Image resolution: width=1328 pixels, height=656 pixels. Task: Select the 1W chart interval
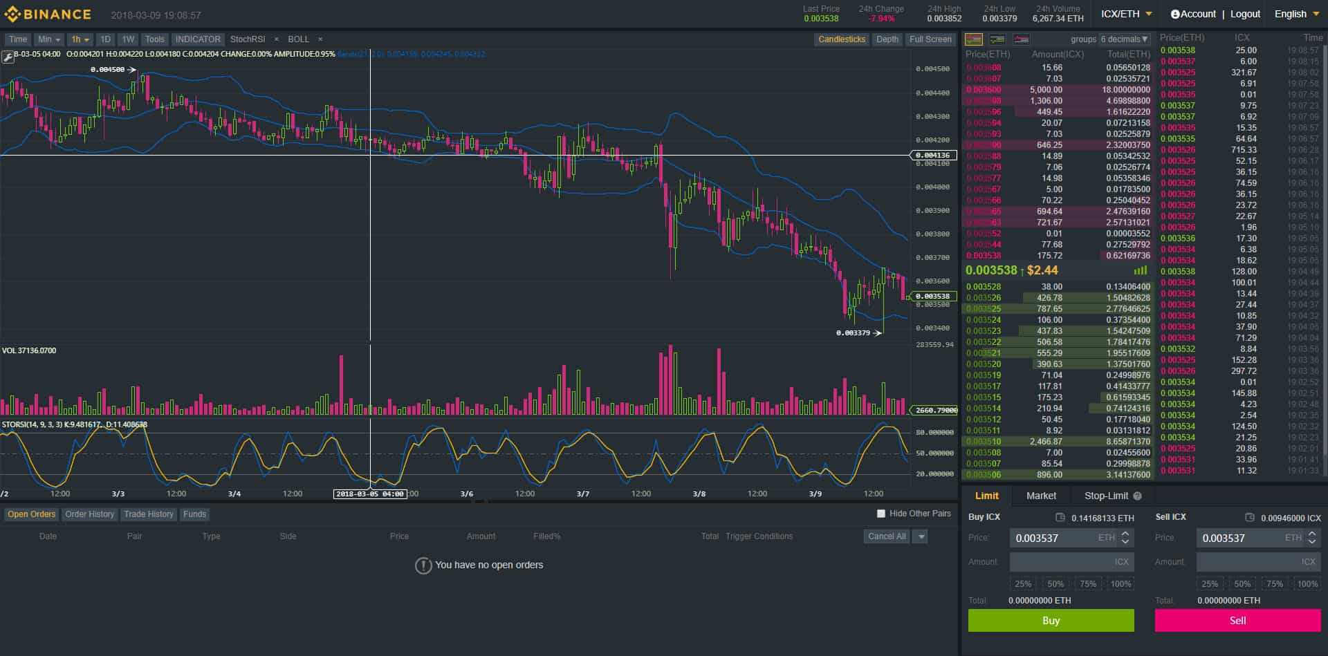(x=128, y=39)
